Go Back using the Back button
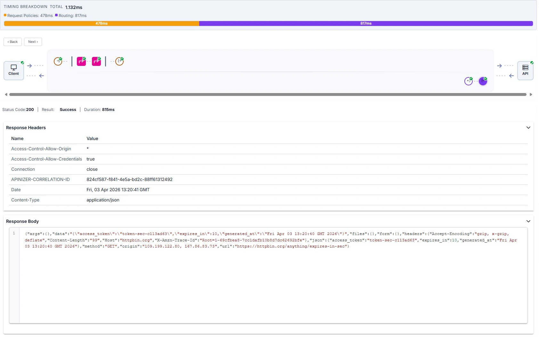The image size is (539, 337). click(12, 42)
